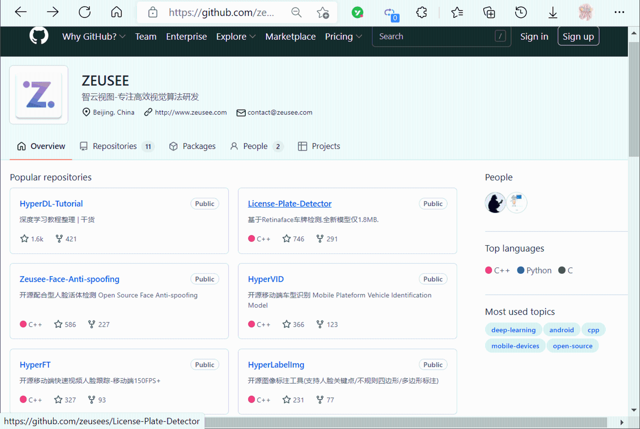Open the browser home page
The width and height of the screenshot is (640, 429).
tap(116, 12)
